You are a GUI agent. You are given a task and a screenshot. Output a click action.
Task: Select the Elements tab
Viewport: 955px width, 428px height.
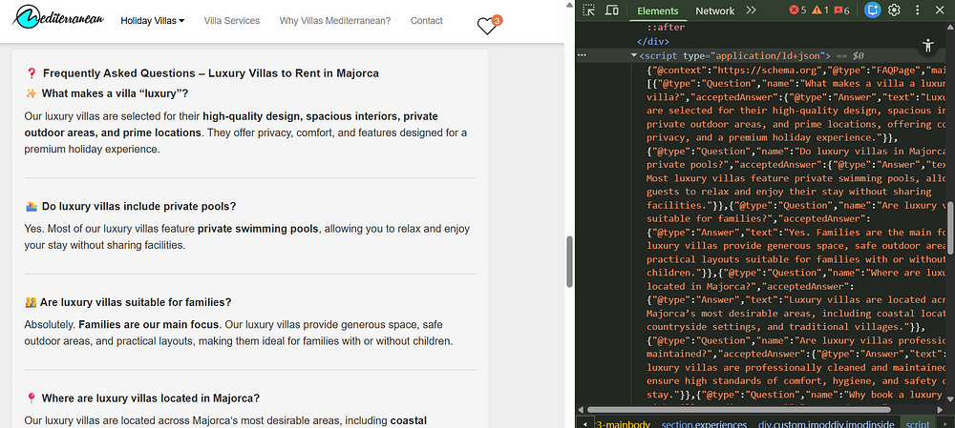coord(658,10)
